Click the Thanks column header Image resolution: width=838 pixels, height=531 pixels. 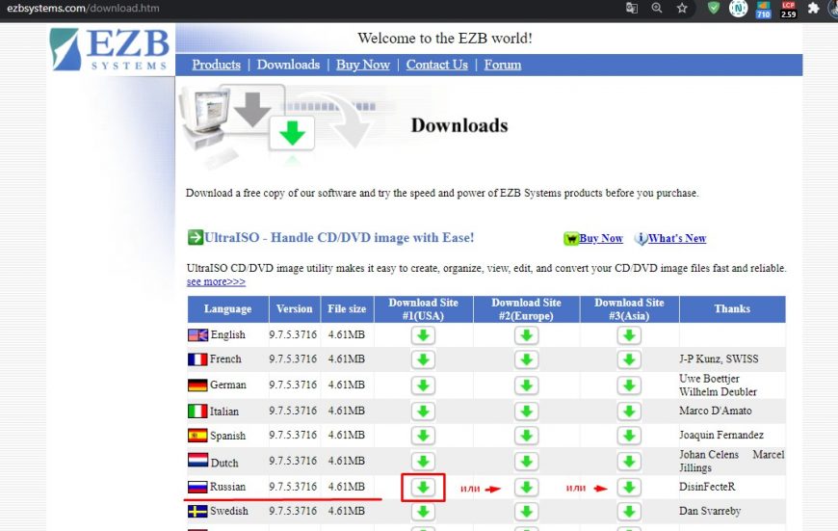tap(732, 309)
